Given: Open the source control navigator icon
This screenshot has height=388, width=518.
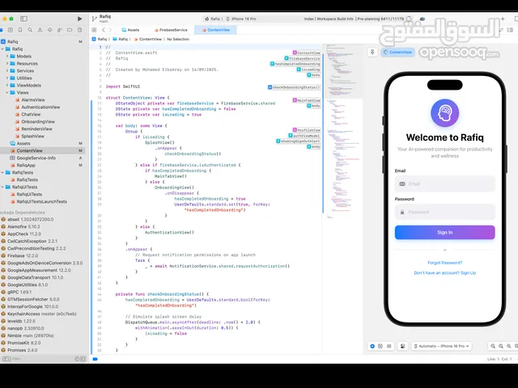Looking at the screenshot, I should tap(11, 30).
